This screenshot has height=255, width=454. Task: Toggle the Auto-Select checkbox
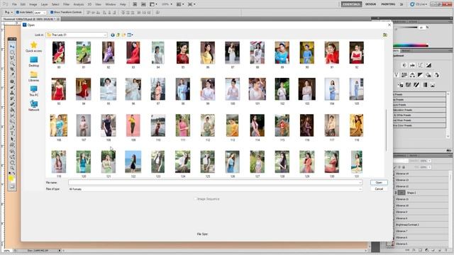coord(18,13)
